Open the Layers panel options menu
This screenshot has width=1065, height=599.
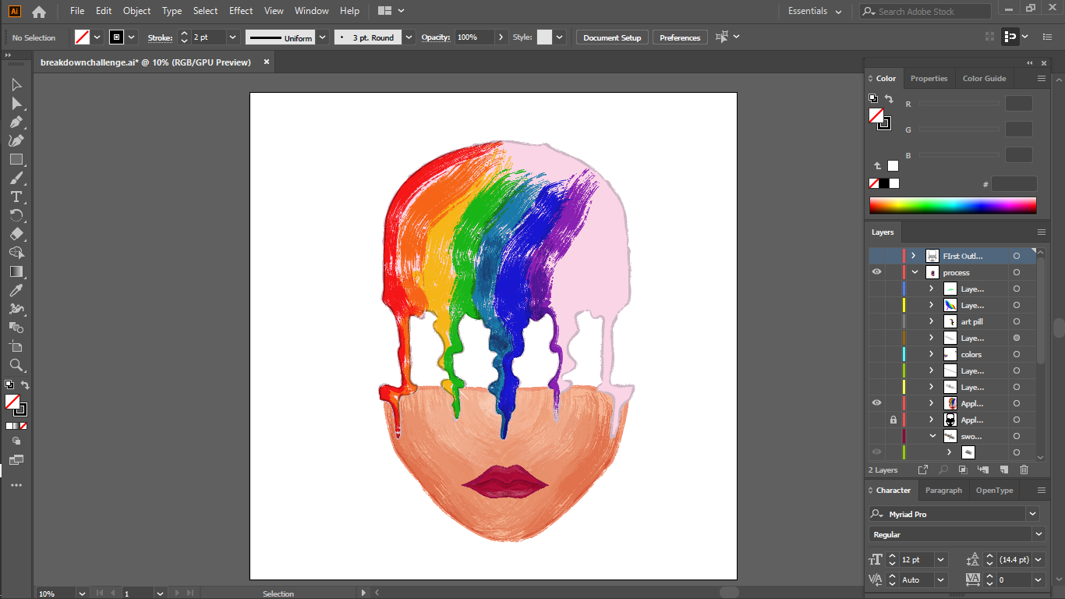coord(1042,232)
